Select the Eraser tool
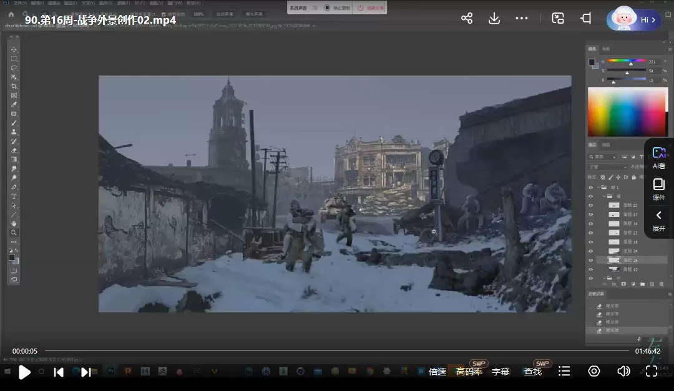 (x=14, y=150)
